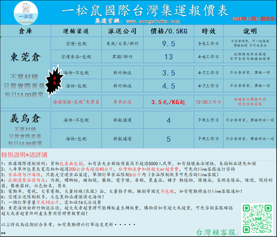The height and width of the screenshot is (237, 277).
Task: Click the red 3.5元/KG起 price
Action: (x=168, y=102)
